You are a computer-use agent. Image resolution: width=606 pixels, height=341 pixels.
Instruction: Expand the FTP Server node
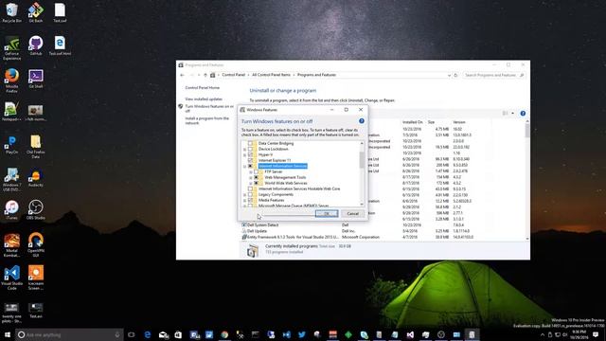(251, 171)
